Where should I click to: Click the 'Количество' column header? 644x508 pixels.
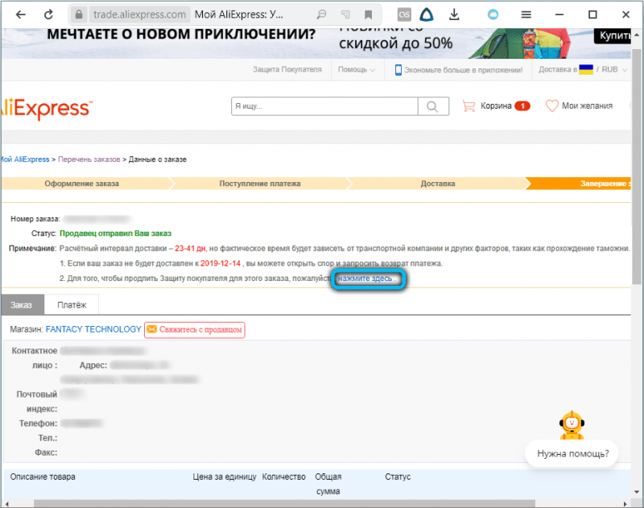pyautogui.click(x=284, y=477)
